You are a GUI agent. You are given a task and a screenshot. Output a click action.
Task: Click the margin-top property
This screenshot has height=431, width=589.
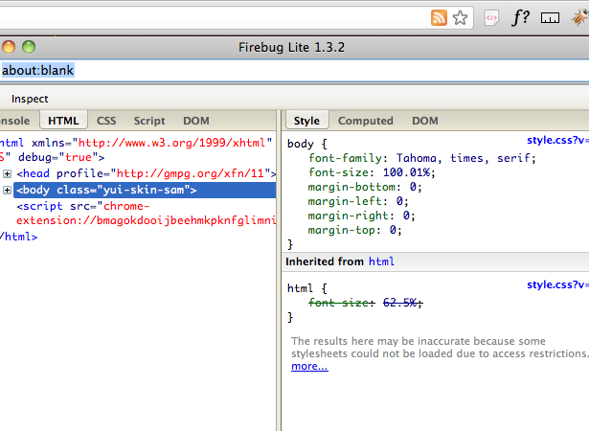tap(342, 230)
